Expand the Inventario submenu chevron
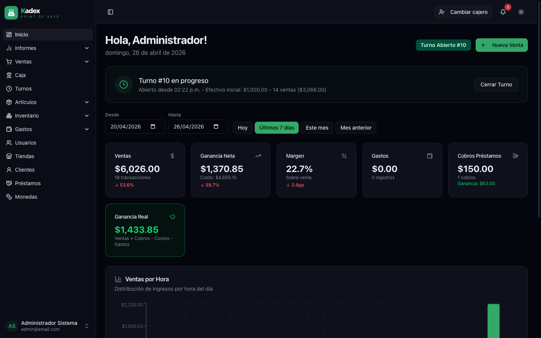541x338 pixels. tap(87, 116)
